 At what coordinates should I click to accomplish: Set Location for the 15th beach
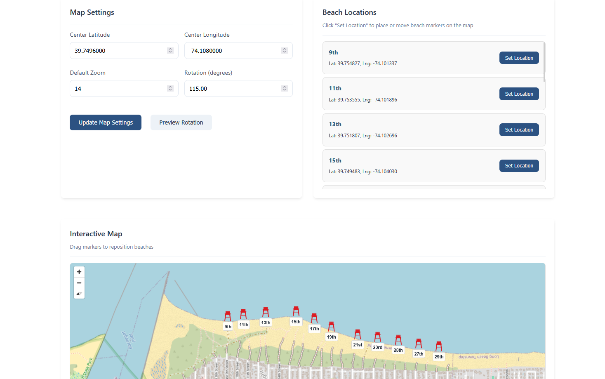point(519,165)
